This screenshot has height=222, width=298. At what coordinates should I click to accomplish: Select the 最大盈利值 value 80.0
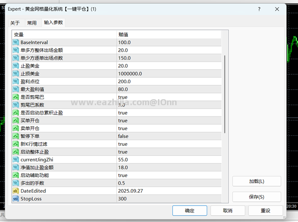[x=123, y=89]
